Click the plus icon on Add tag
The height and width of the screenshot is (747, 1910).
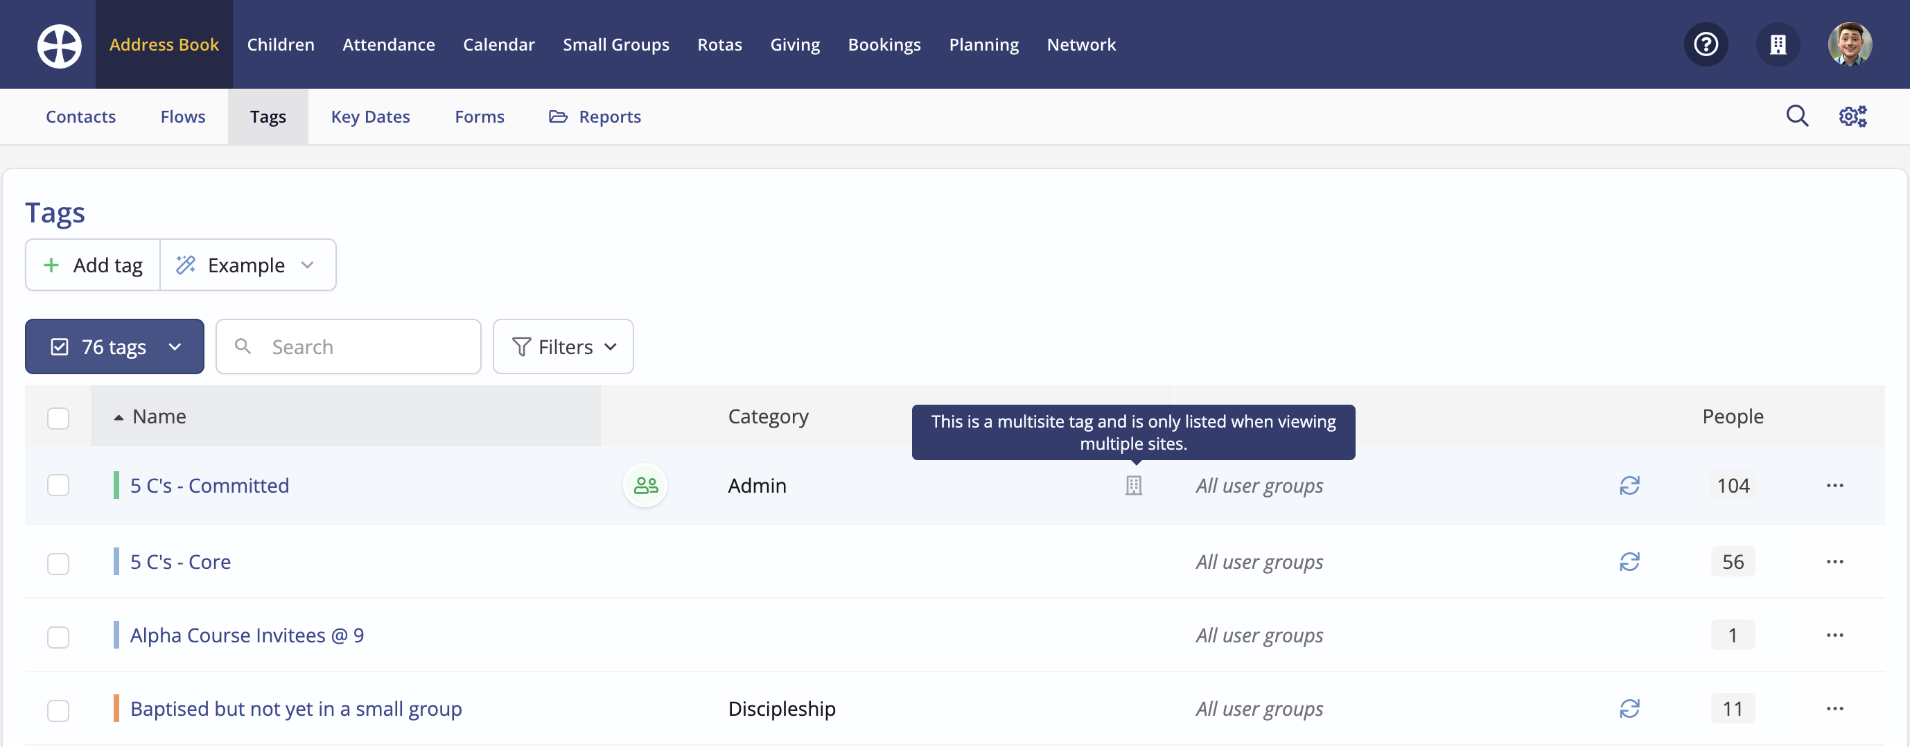(x=51, y=265)
